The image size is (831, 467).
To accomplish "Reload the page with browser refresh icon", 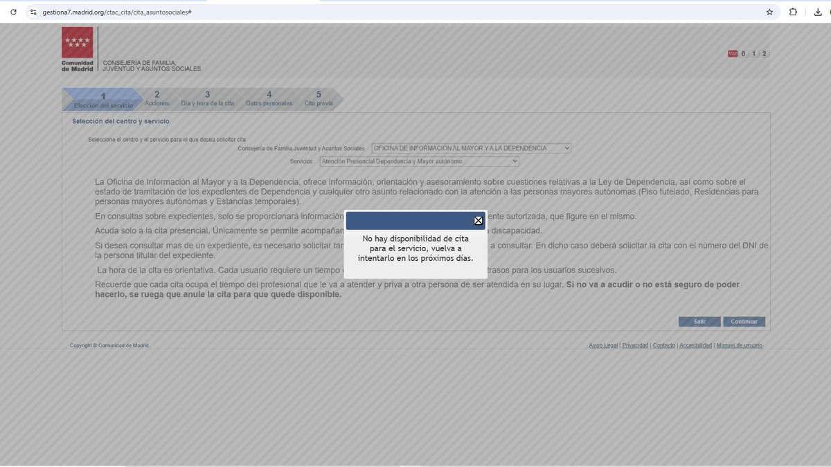I will coord(13,12).
